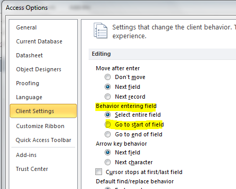Image resolution: width=236 pixels, height=189 pixels.
Task: Open the Language settings category
Action: (29, 97)
